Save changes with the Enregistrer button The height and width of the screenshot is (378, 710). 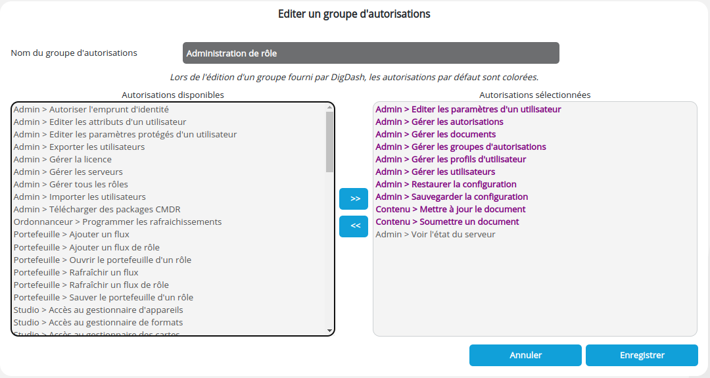[642, 355]
